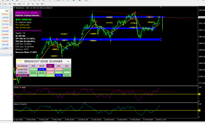Close the Market Watch panel with Ask column
205x123 pixels.
[11, 8]
